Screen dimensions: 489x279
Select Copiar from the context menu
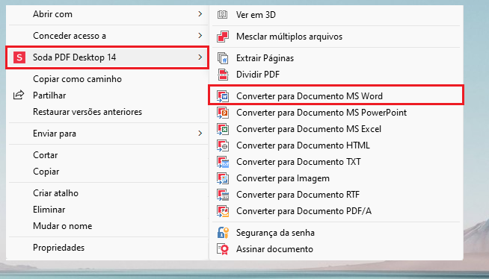point(108,172)
